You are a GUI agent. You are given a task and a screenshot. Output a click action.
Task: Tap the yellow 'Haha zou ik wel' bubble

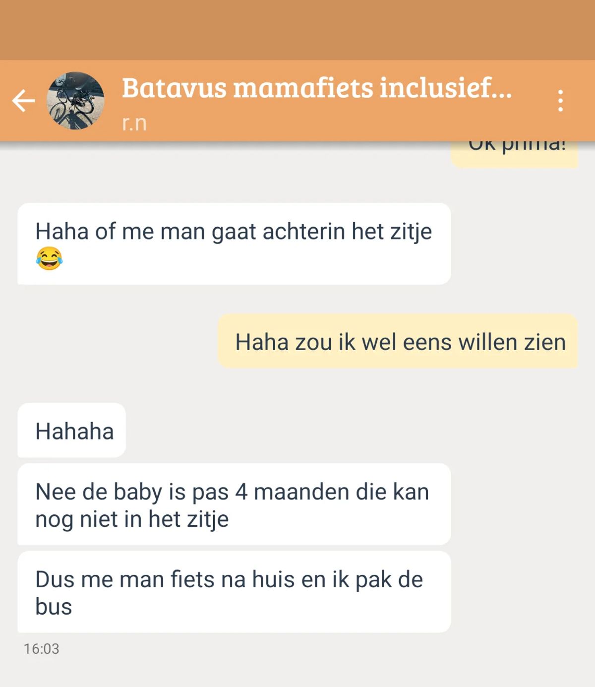[398, 341]
